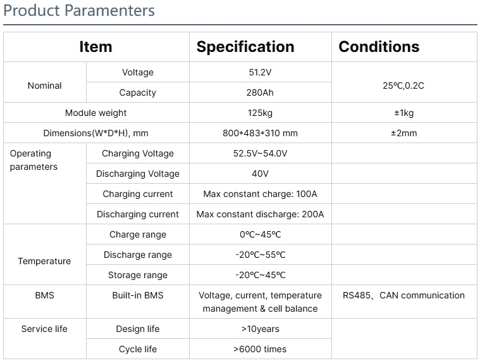
Task: Select the 800*483*310 mm dimensions value
Action: 260,133
